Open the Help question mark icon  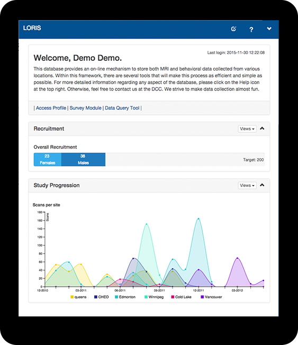pos(251,29)
